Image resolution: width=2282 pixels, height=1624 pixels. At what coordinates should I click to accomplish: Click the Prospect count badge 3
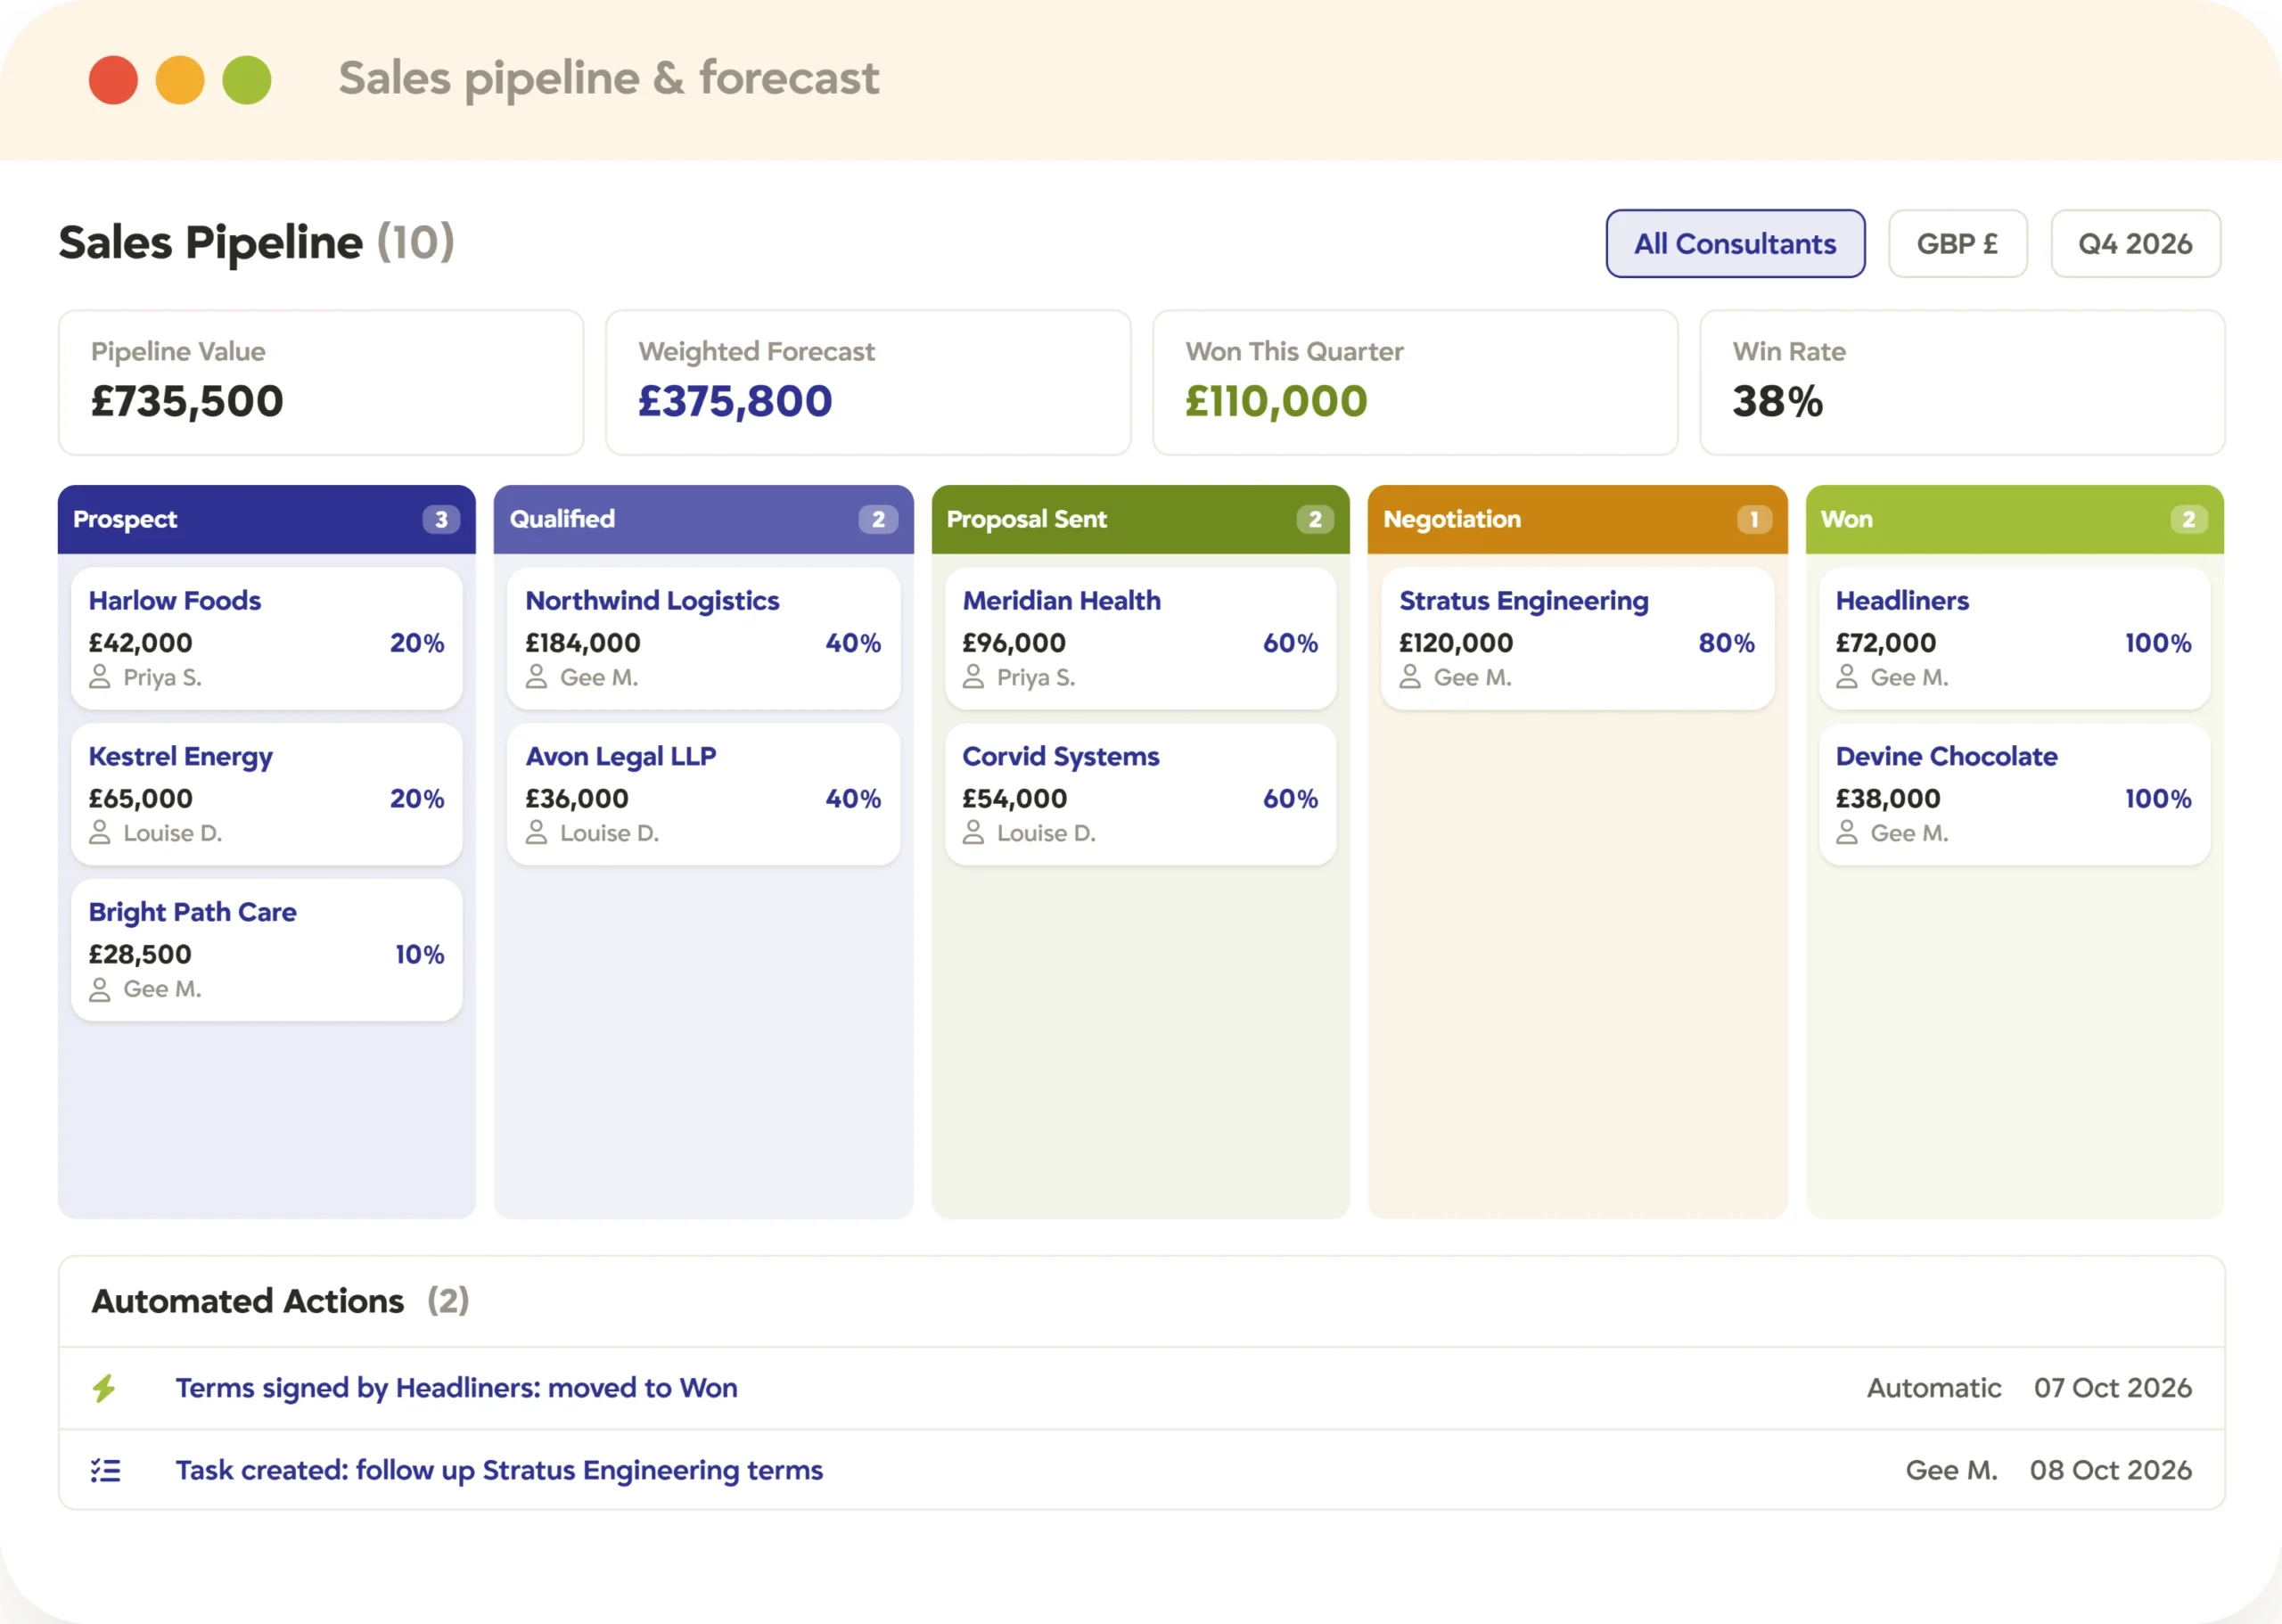(441, 520)
